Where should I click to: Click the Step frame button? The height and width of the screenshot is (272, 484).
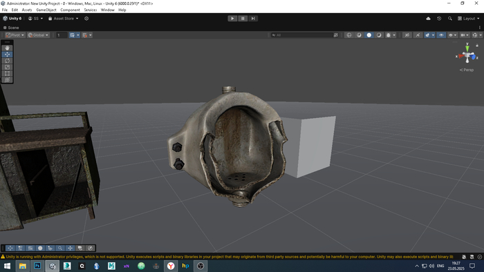tap(253, 19)
